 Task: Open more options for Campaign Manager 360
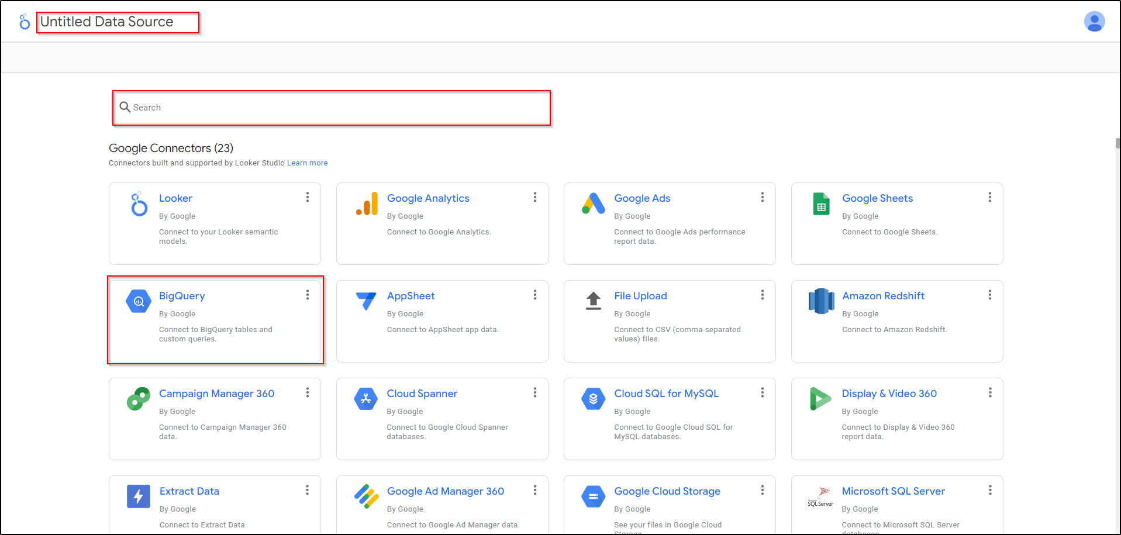click(308, 393)
